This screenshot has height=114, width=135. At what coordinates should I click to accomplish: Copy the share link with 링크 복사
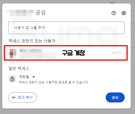point(23,97)
